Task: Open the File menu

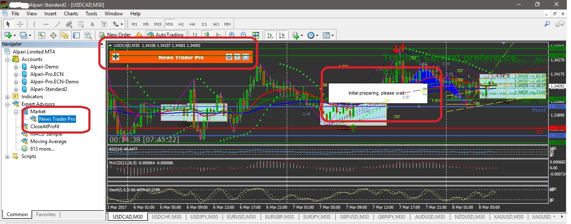Action: pyautogui.click(x=15, y=14)
